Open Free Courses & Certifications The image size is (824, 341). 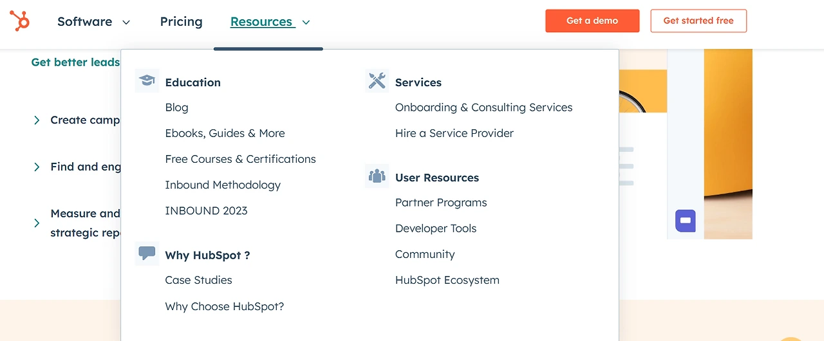(240, 159)
